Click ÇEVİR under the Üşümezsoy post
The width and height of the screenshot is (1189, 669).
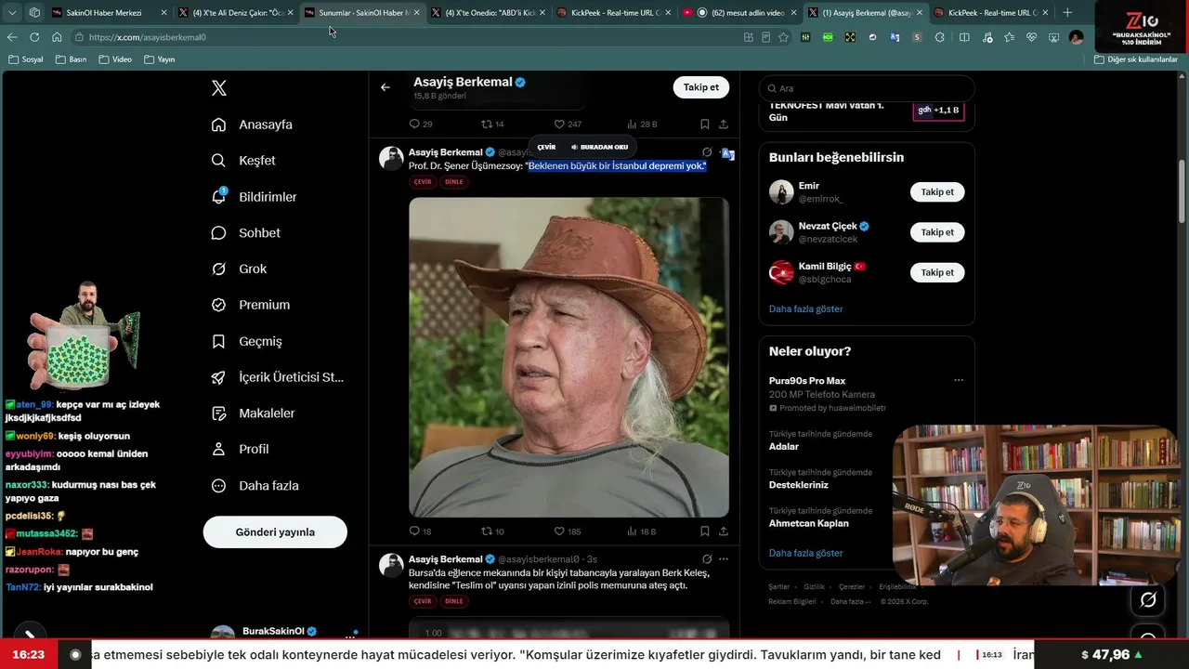[423, 182]
